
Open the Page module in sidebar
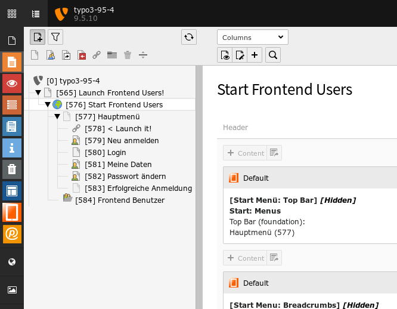(12, 62)
